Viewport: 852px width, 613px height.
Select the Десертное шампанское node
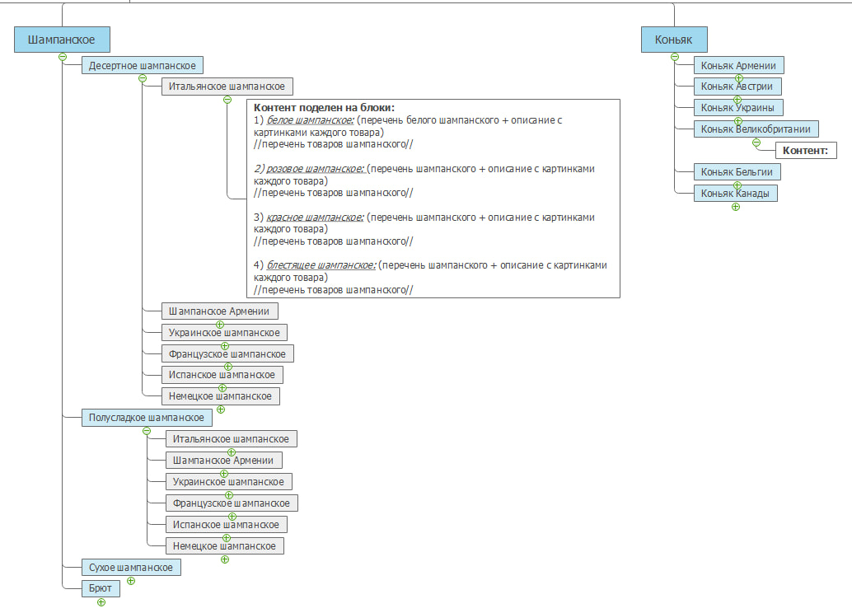pyautogui.click(x=142, y=65)
